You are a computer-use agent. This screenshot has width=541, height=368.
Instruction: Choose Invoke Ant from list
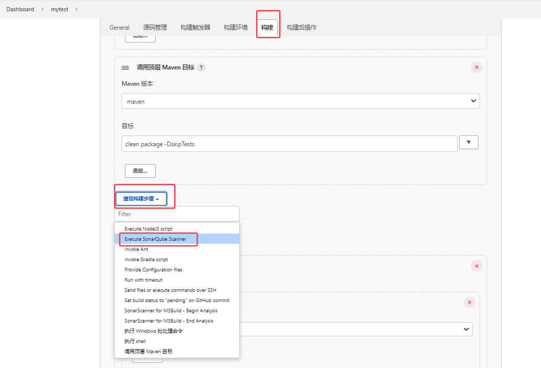point(136,249)
